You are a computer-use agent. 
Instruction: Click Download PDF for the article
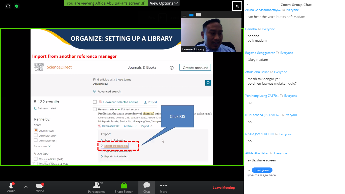click(109, 126)
